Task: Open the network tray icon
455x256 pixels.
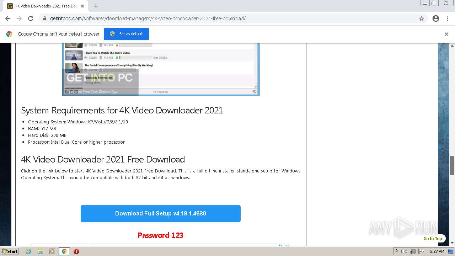Action: point(413,251)
